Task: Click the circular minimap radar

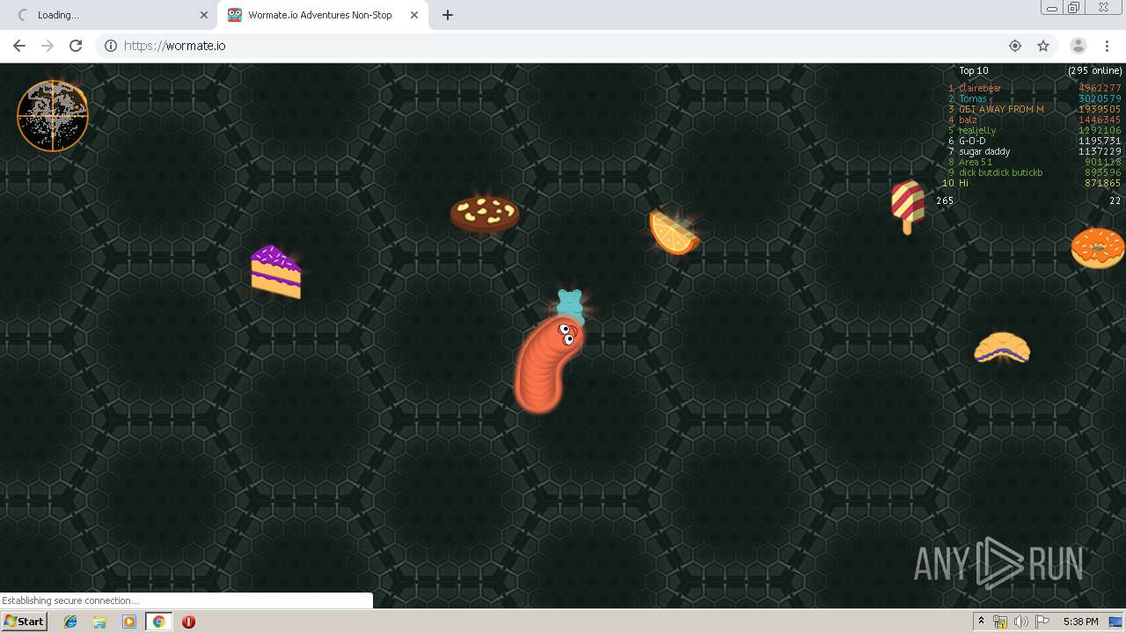Action: (53, 116)
